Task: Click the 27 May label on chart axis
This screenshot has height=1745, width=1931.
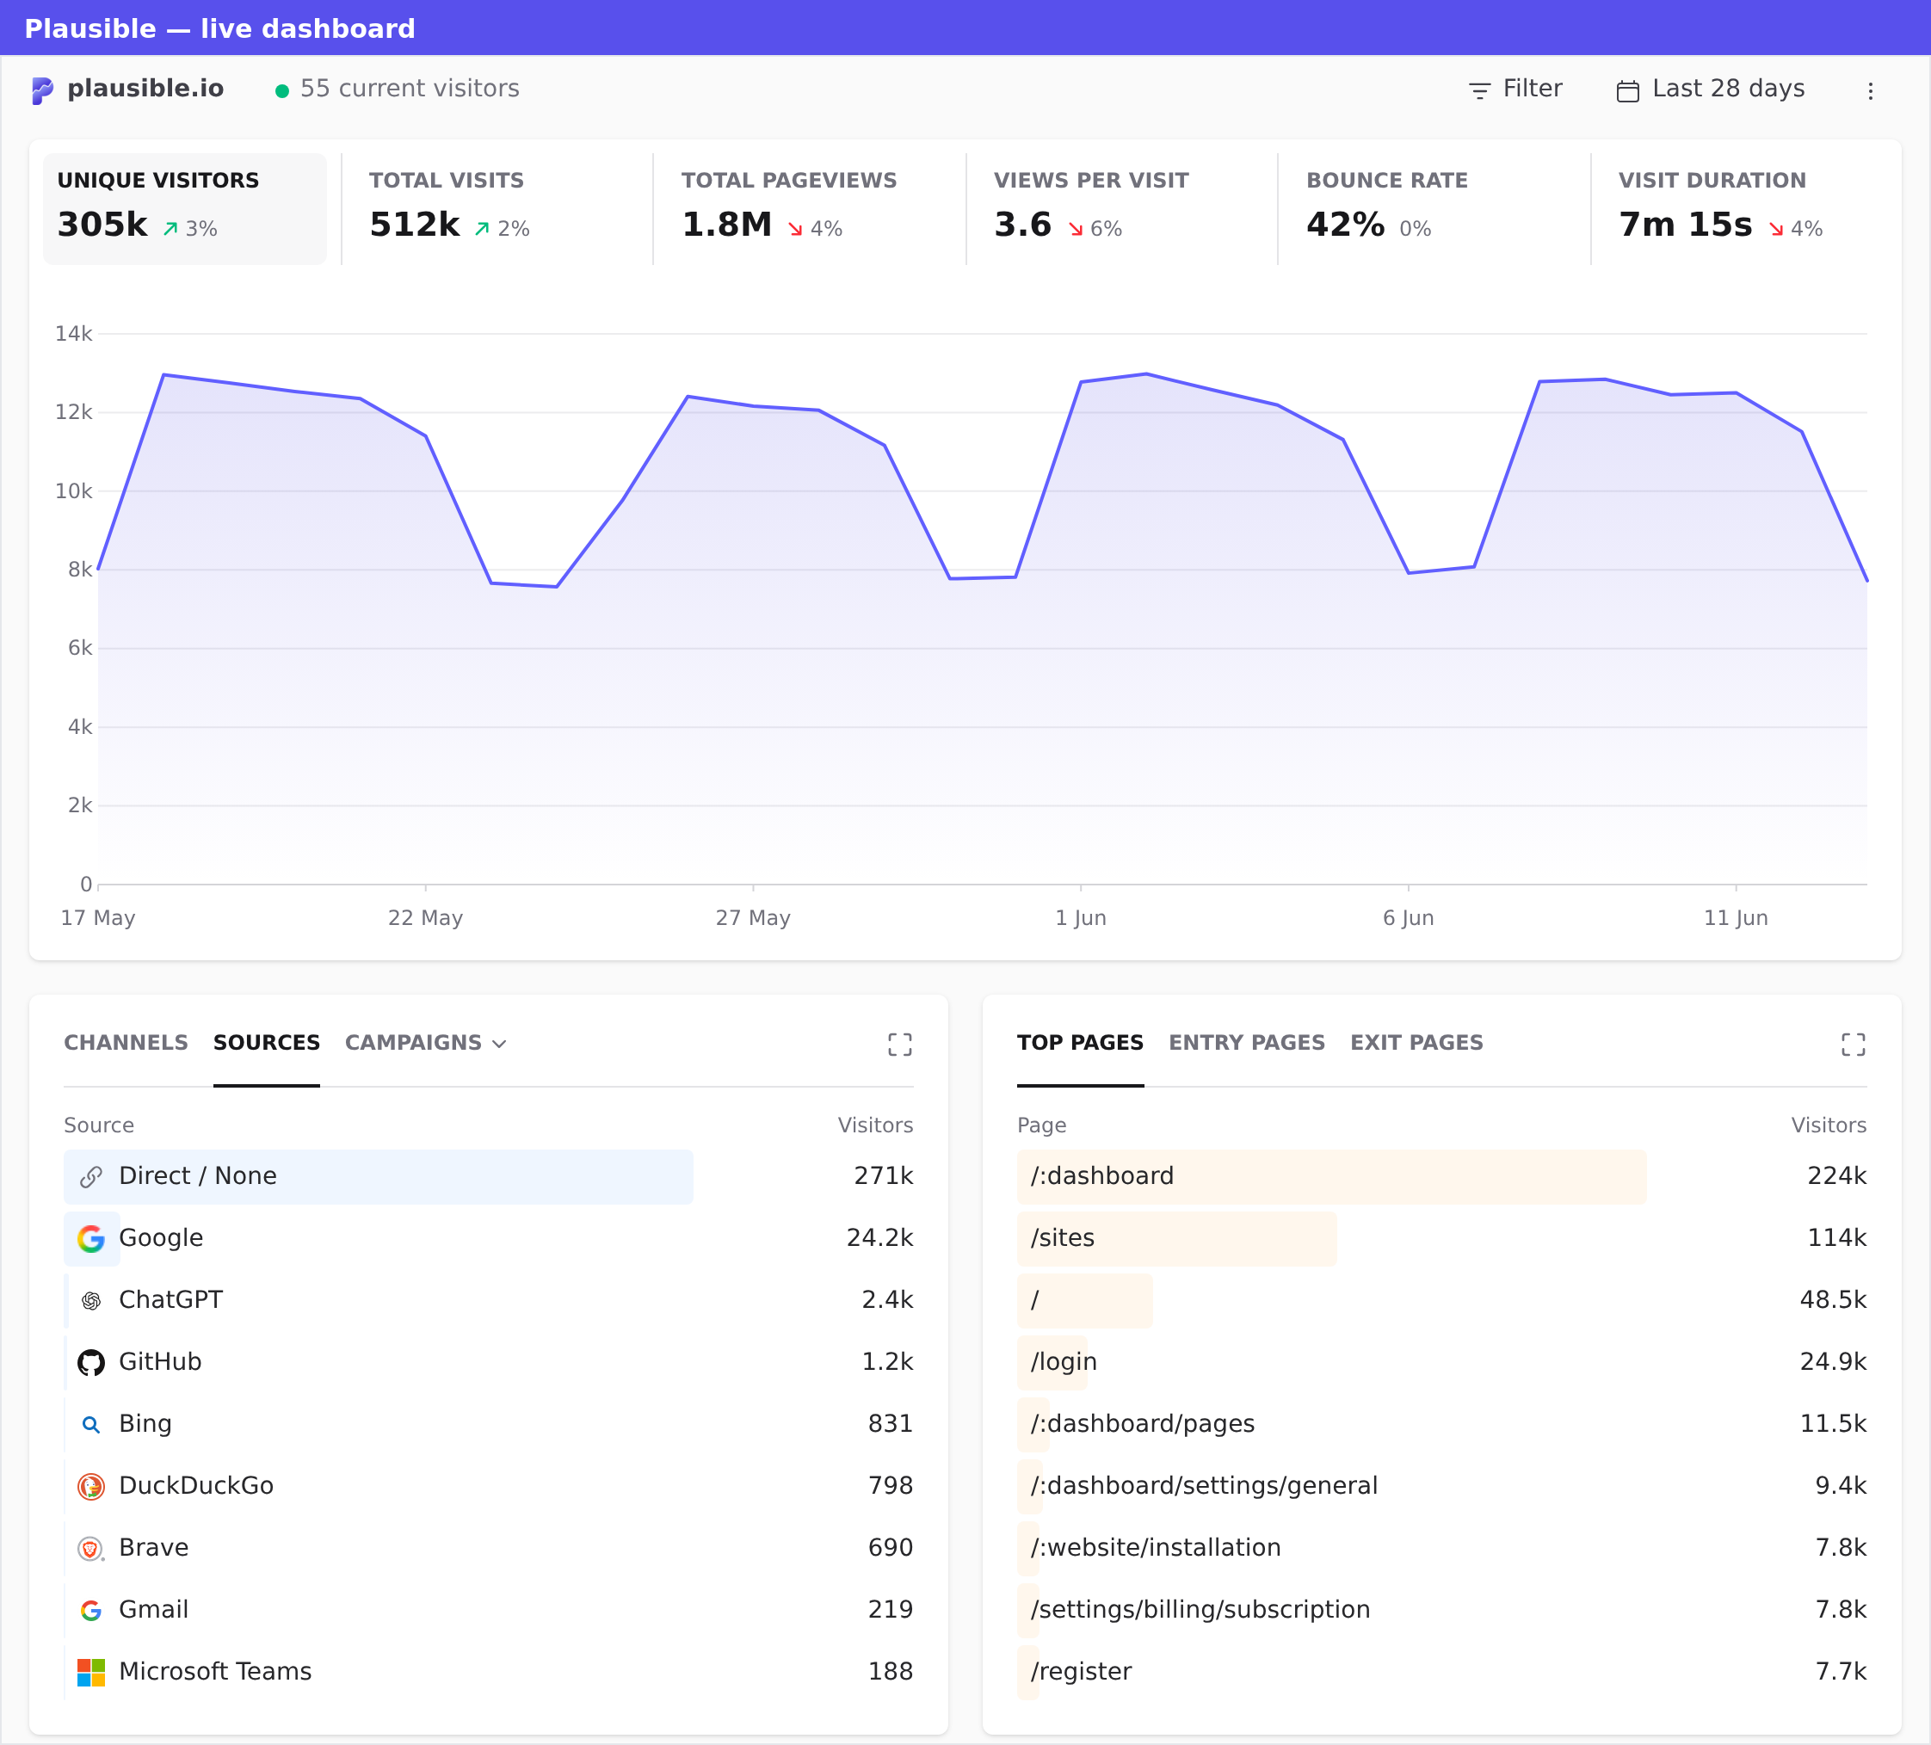Action: pyautogui.click(x=753, y=917)
